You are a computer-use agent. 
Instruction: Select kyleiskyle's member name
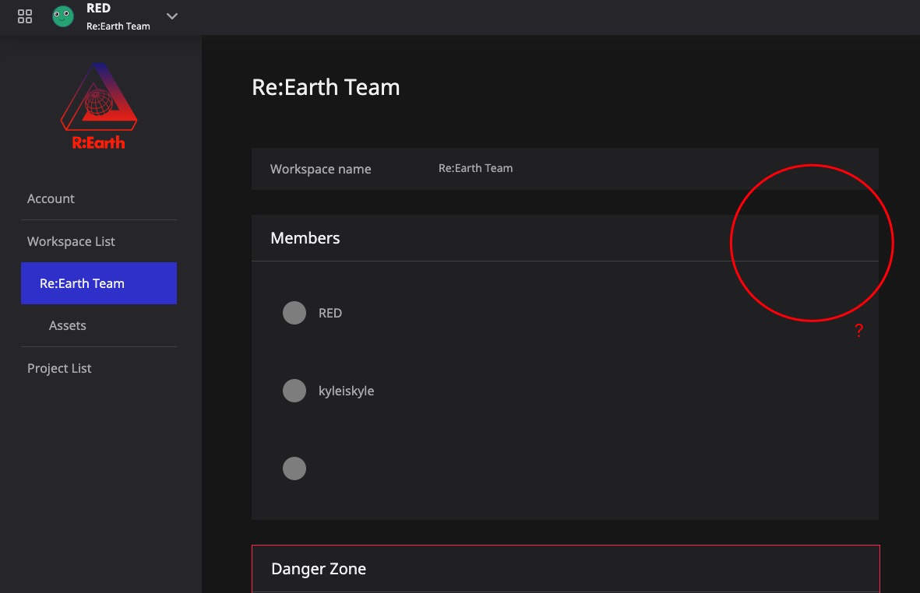click(x=346, y=391)
